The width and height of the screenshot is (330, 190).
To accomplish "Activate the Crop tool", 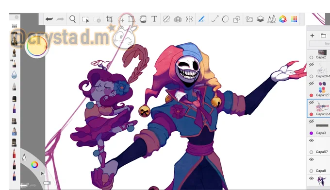I will [x=109, y=19].
